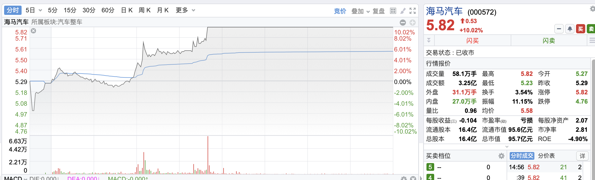Zoom out chart with minus circle icon
The height and width of the screenshot is (180, 595).
coord(403,23)
